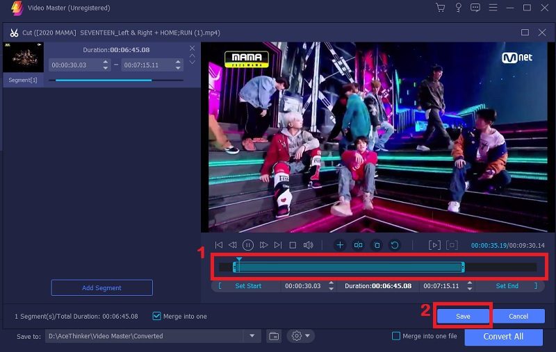Click the scissors Cut icon in title

pos(14,33)
